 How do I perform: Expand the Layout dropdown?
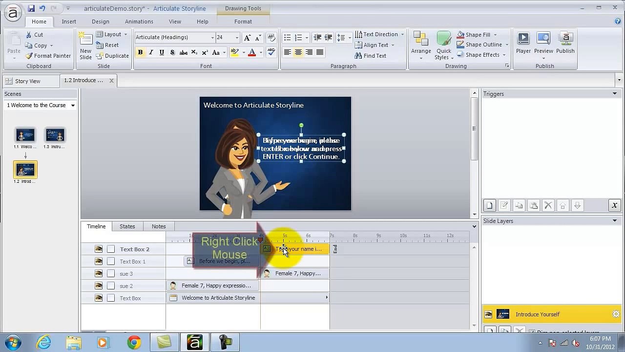(111, 34)
